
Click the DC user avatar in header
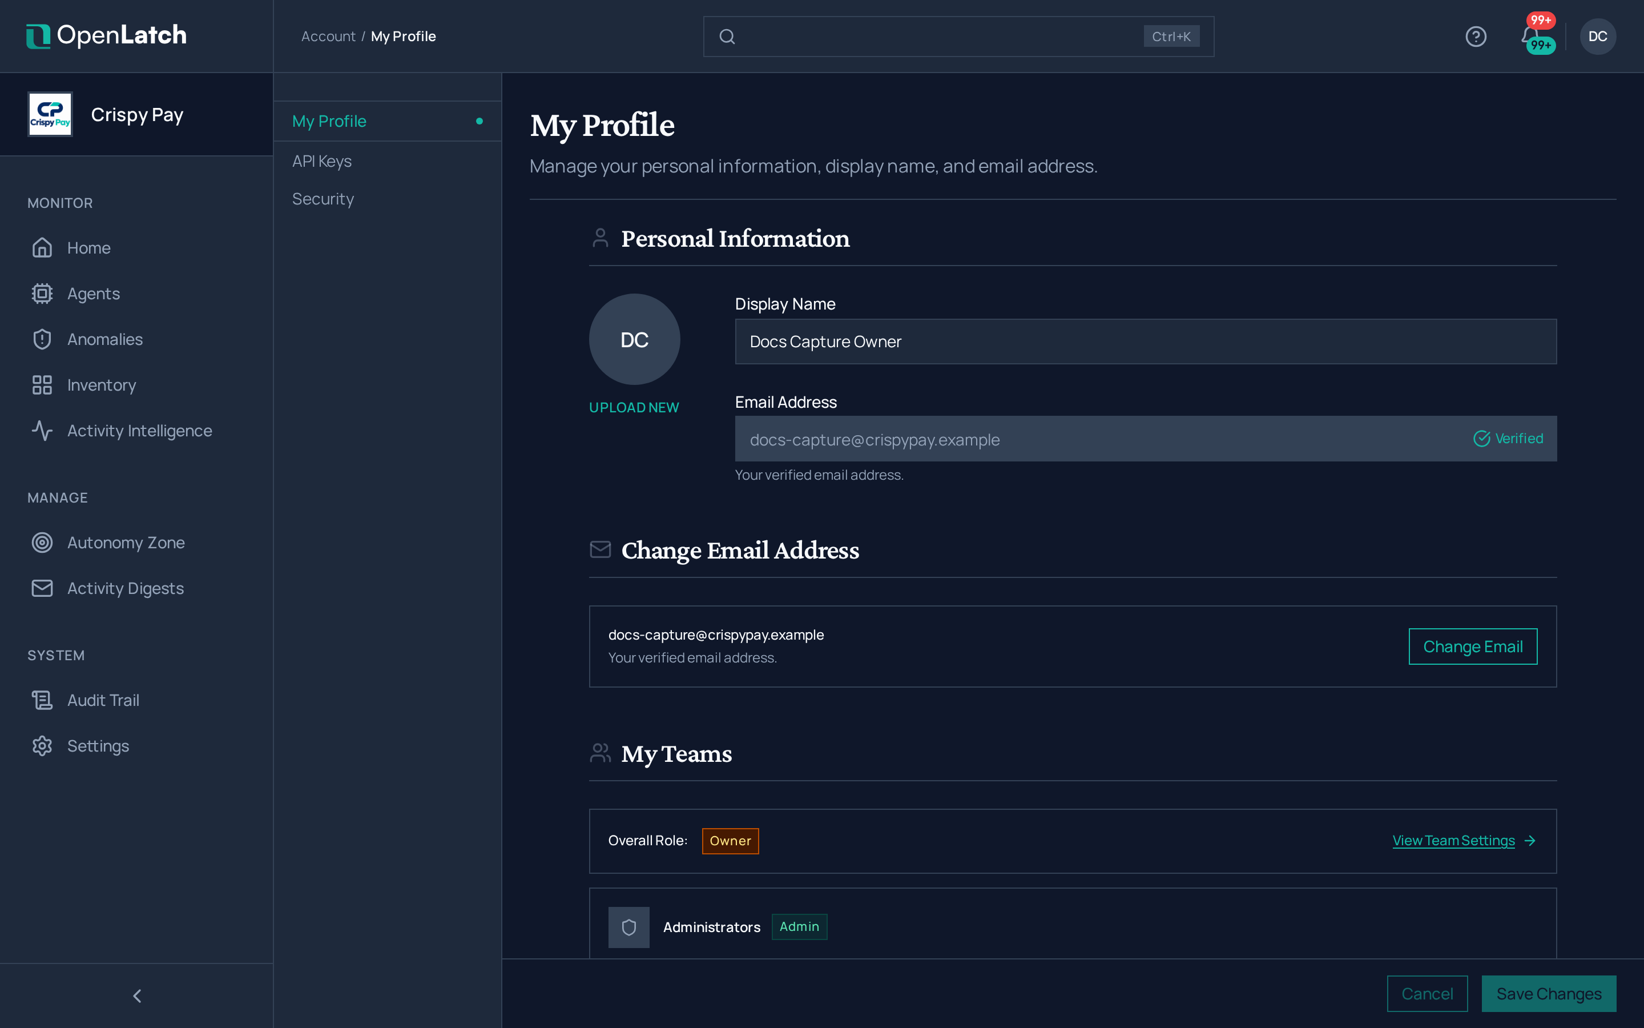[1598, 36]
